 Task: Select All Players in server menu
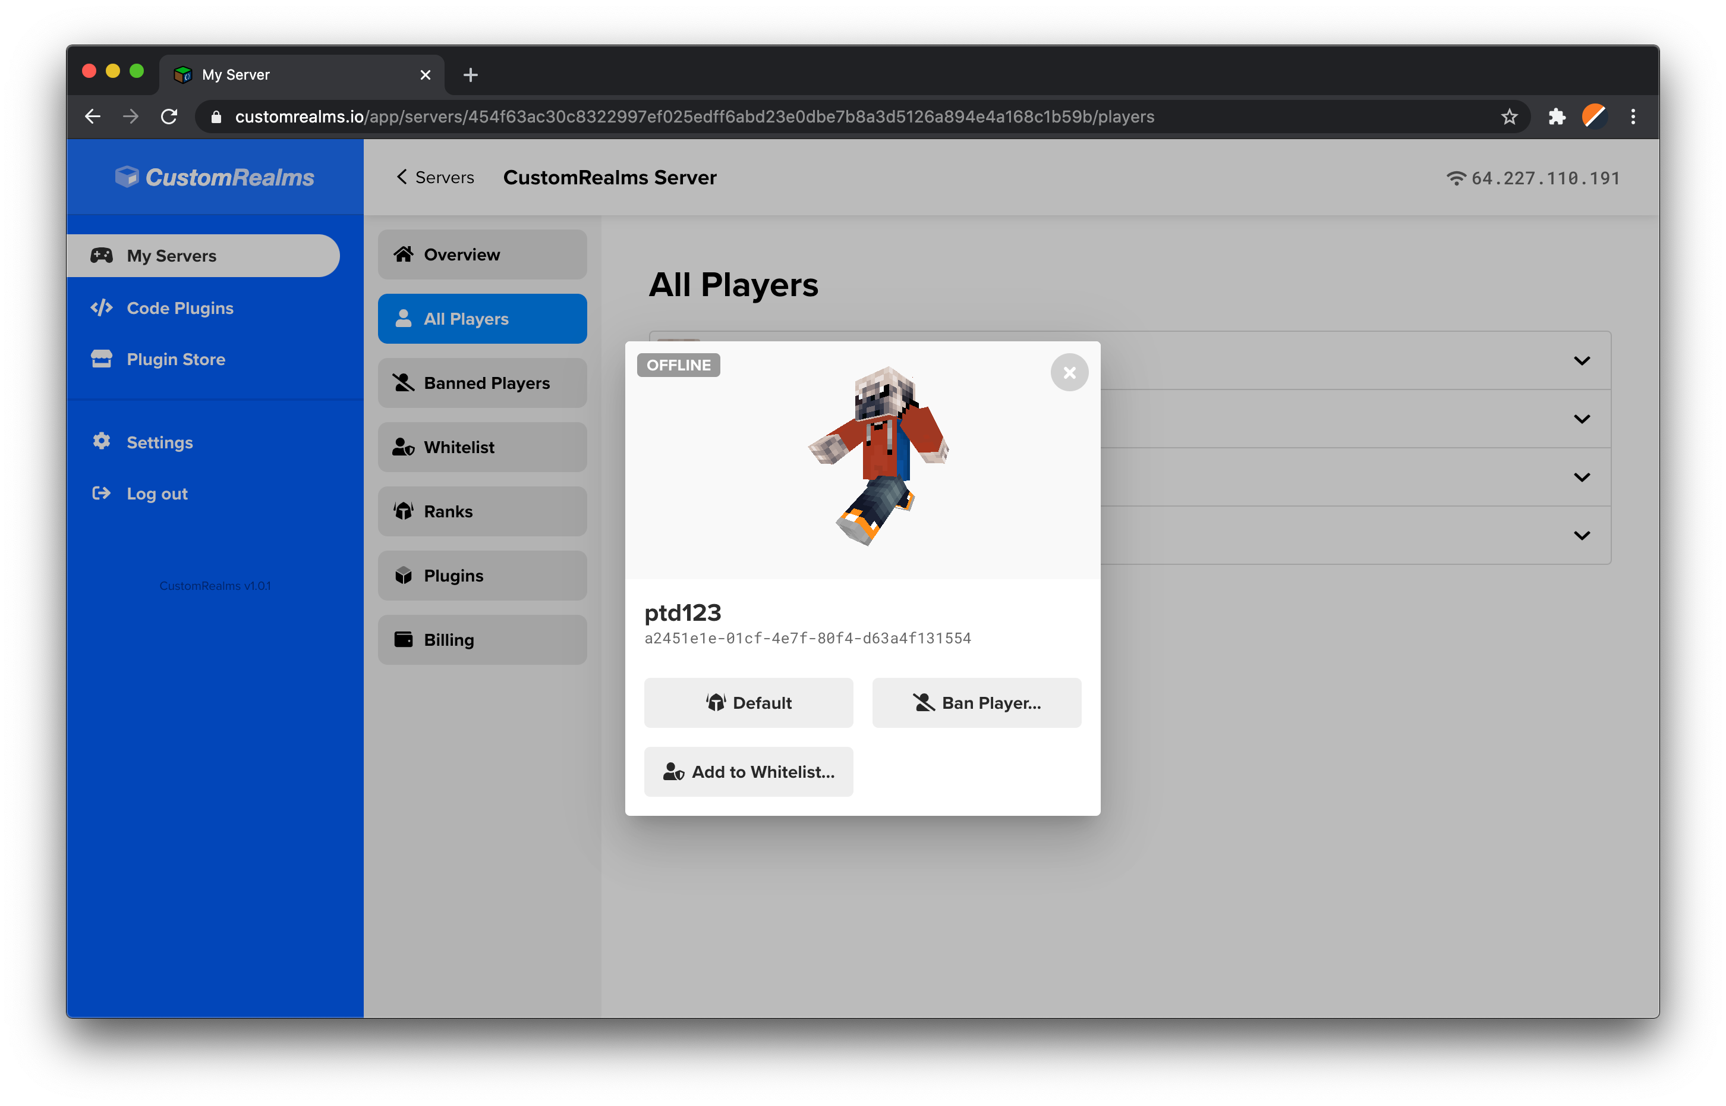482,319
